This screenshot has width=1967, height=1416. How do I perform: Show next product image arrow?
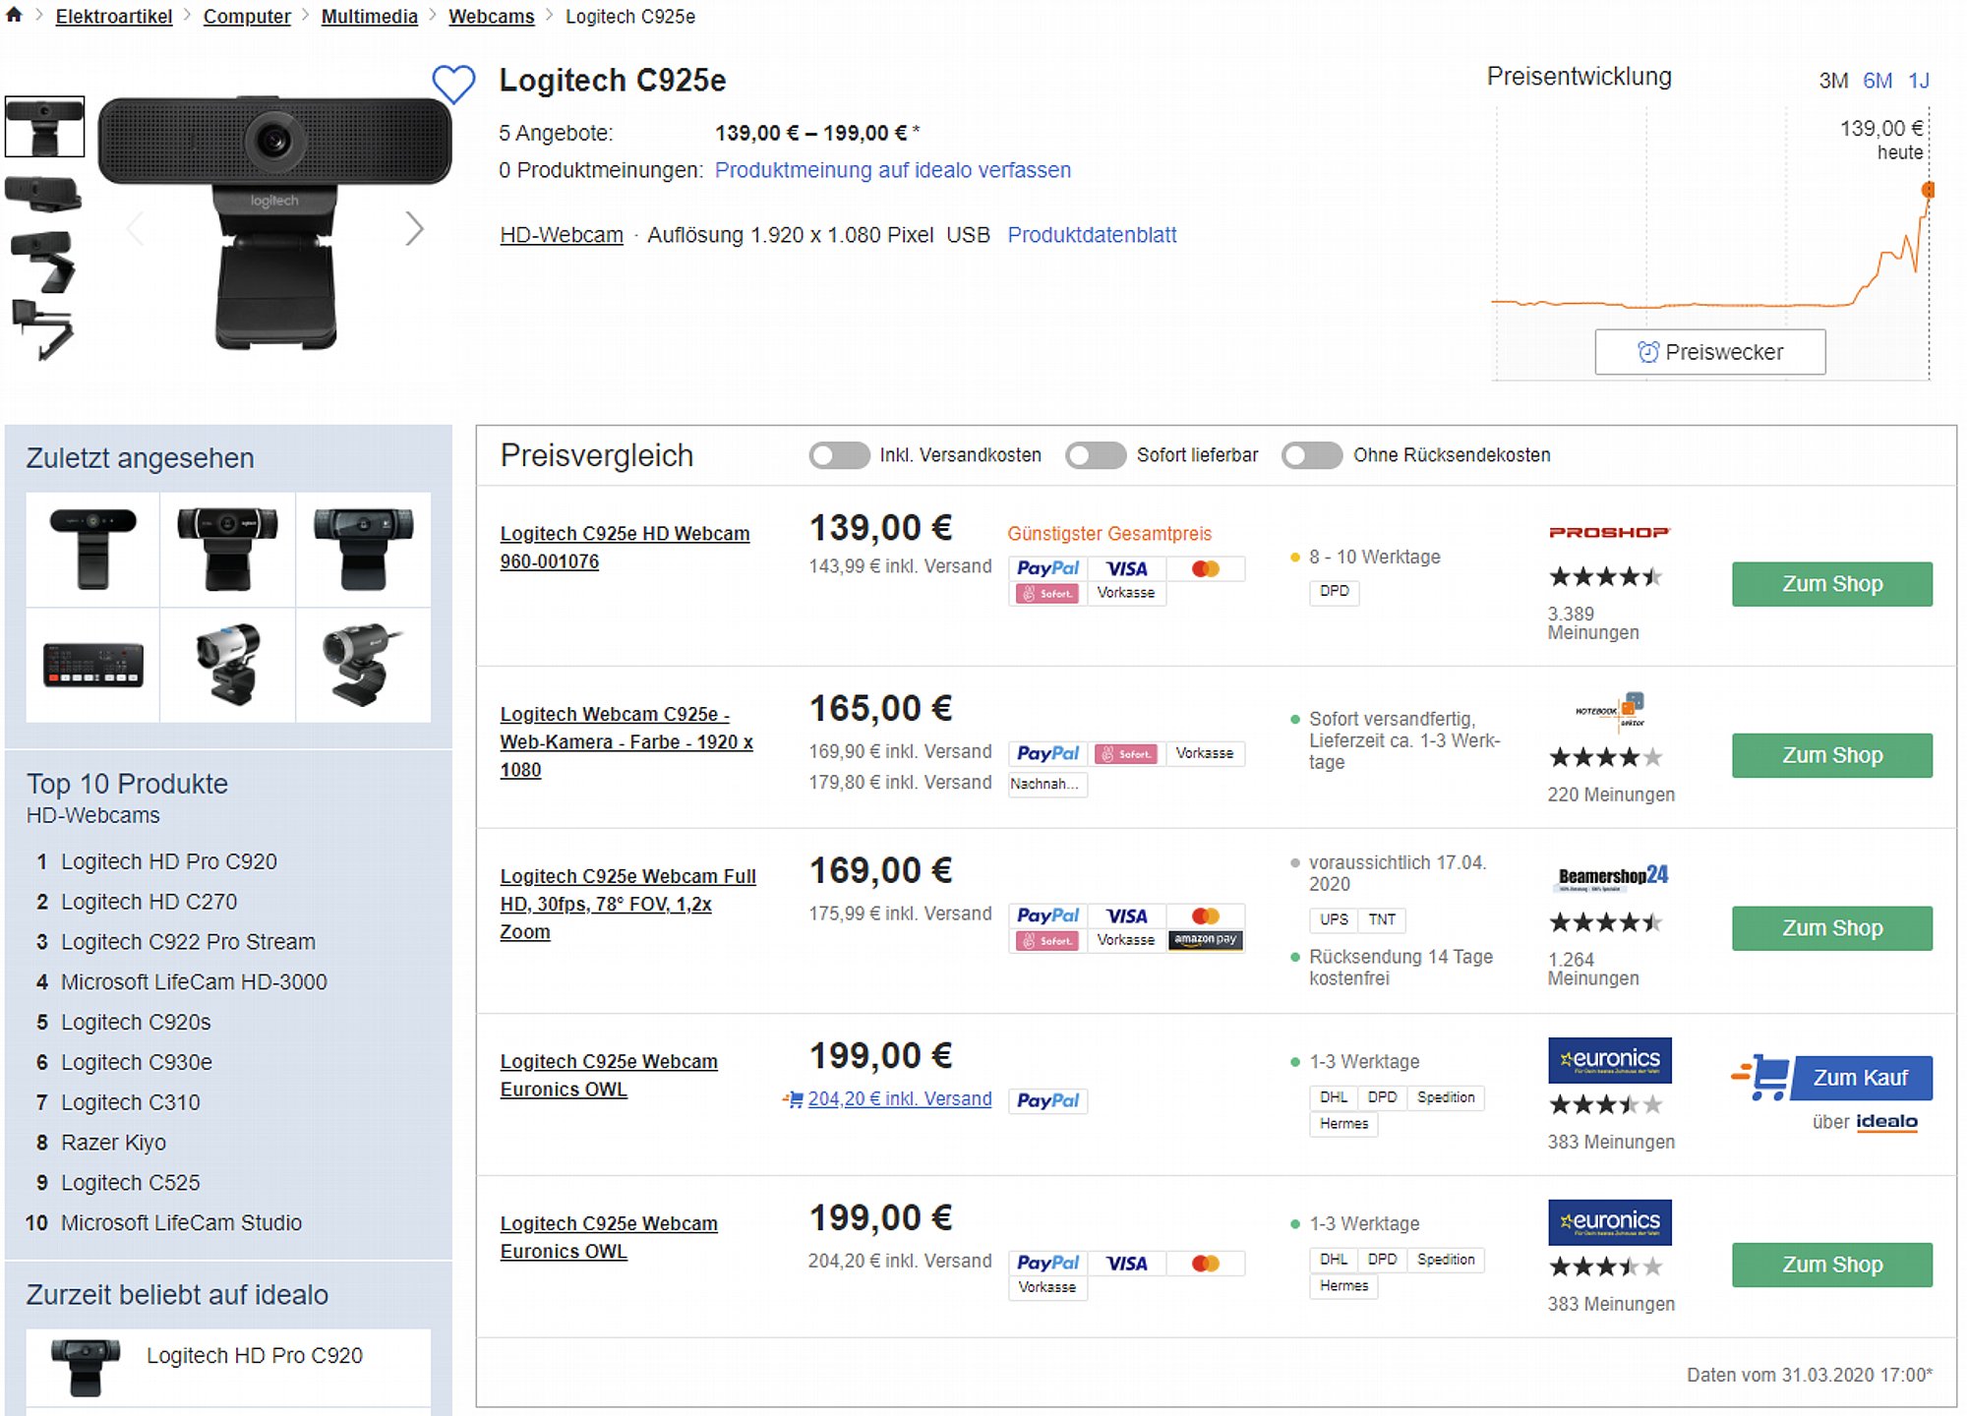coord(414,229)
